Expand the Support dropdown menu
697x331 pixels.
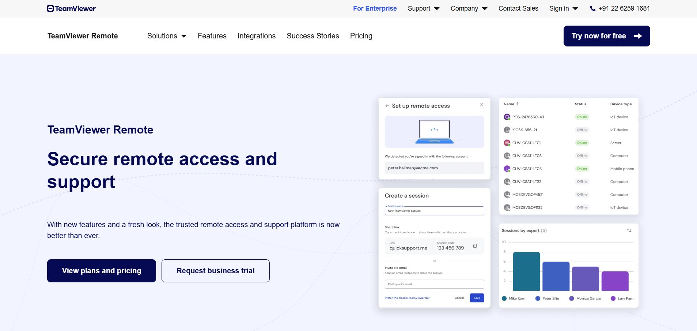coord(423,8)
